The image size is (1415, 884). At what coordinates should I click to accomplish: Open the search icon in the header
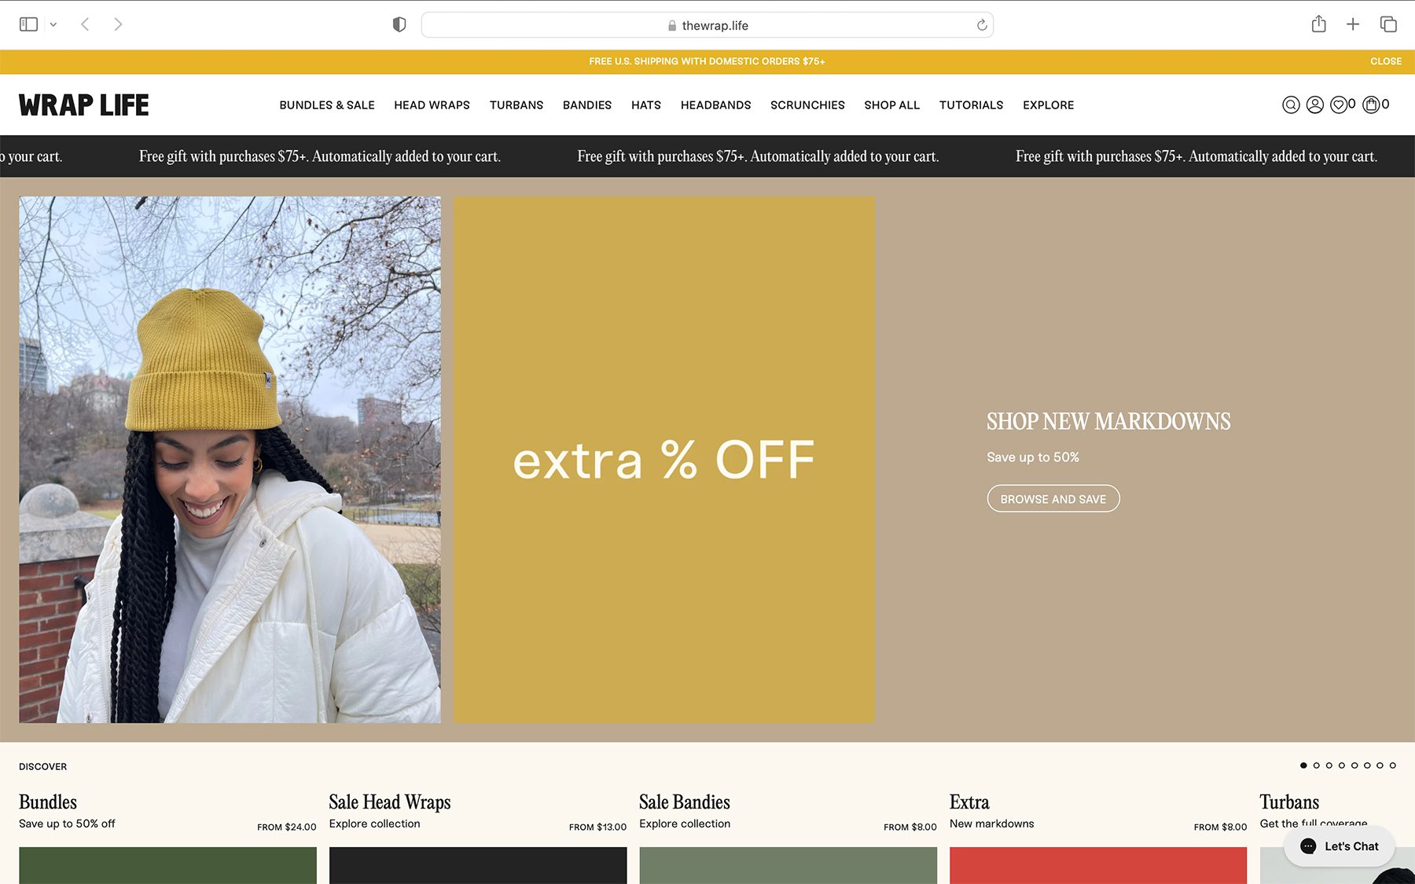tap(1291, 104)
